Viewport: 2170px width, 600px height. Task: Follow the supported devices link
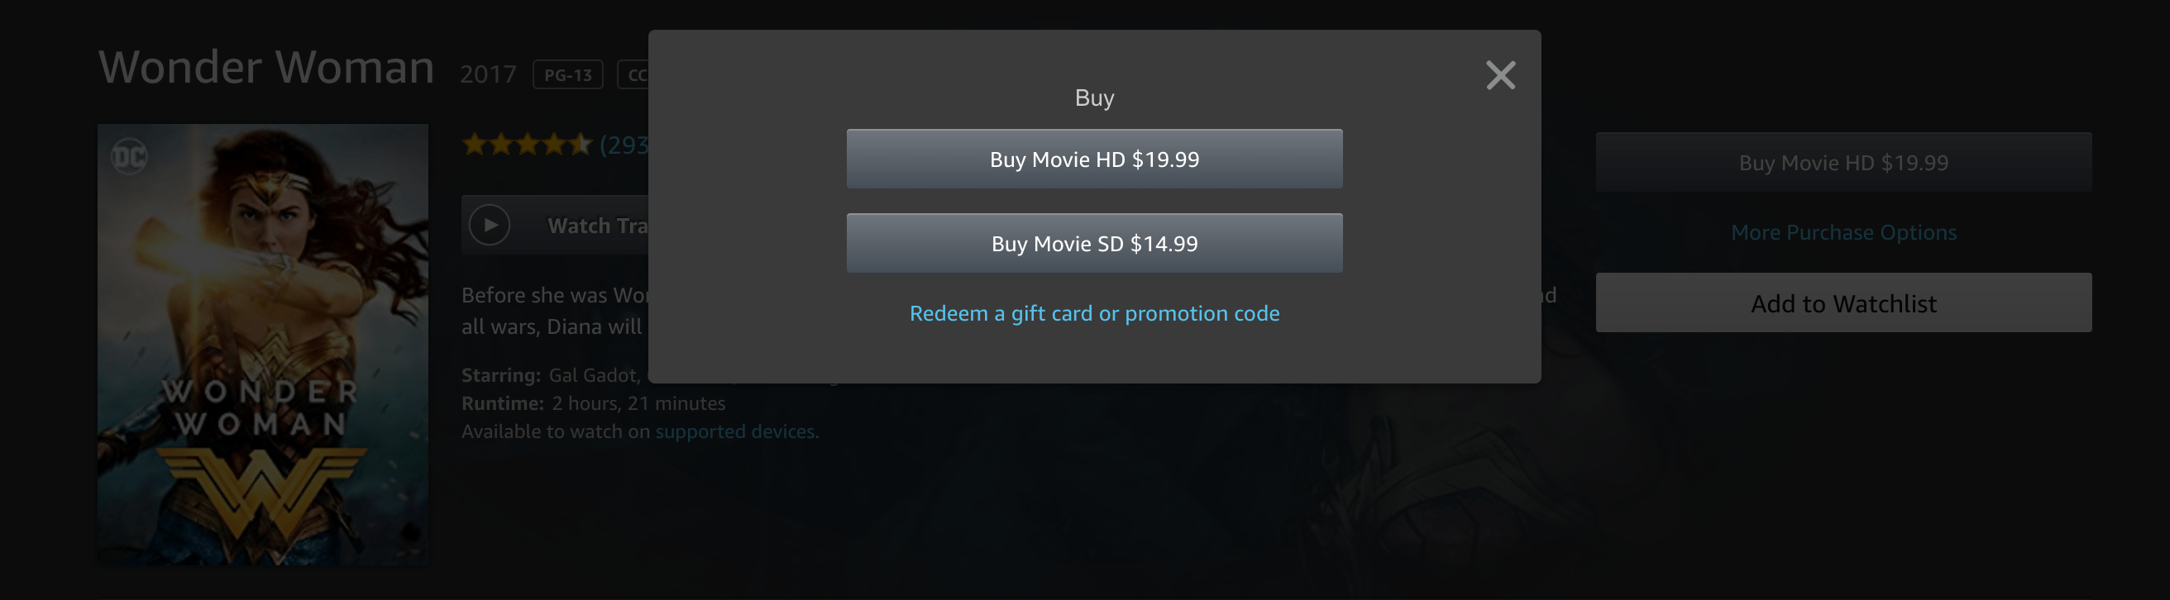pyautogui.click(x=734, y=431)
